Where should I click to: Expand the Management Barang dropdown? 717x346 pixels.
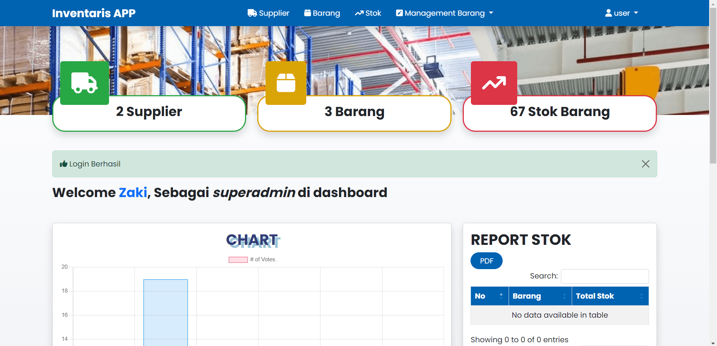491,13
